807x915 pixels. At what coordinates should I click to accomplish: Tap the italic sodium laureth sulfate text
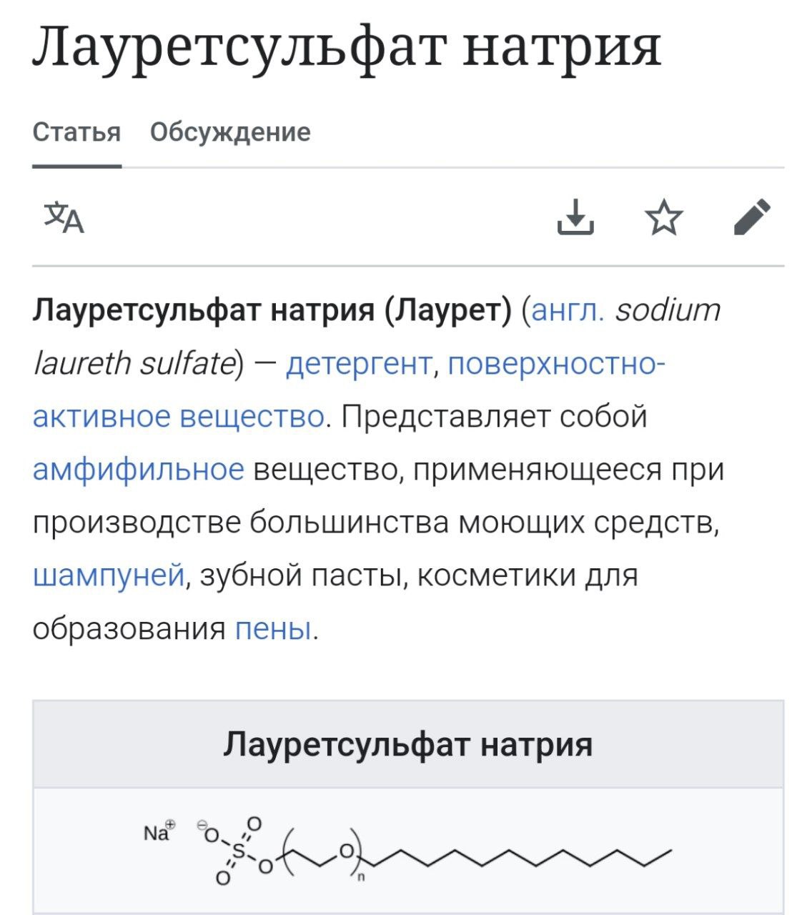(x=377, y=337)
